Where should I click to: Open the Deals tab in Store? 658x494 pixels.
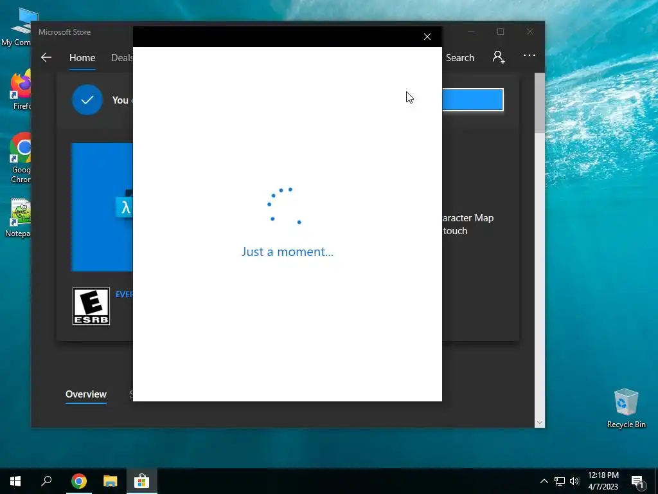121,57
